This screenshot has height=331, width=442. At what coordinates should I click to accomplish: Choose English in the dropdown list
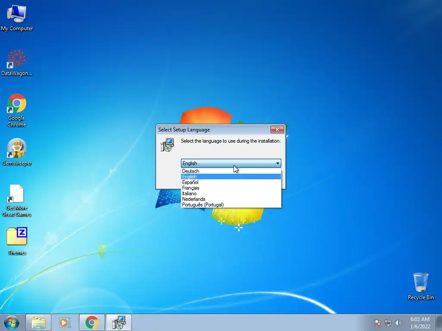click(x=231, y=176)
